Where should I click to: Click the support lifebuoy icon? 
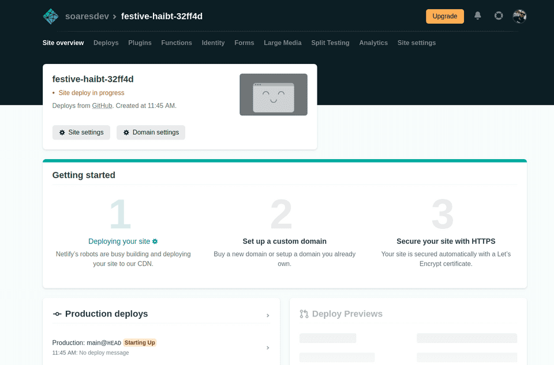pos(499,16)
